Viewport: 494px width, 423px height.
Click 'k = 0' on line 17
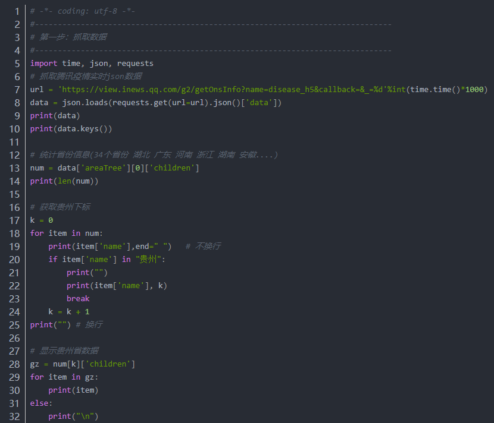pos(42,220)
